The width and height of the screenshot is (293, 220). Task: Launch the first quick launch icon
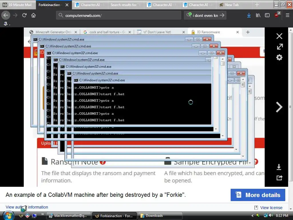[21, 216]
